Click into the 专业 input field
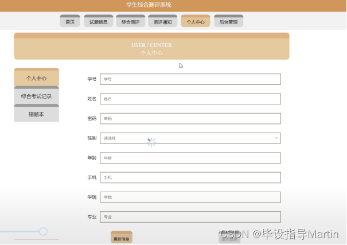The image size is (347, 245). (190, 217)
